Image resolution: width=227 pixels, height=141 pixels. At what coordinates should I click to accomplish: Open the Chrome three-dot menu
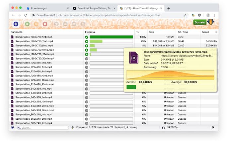click(214, 15)
